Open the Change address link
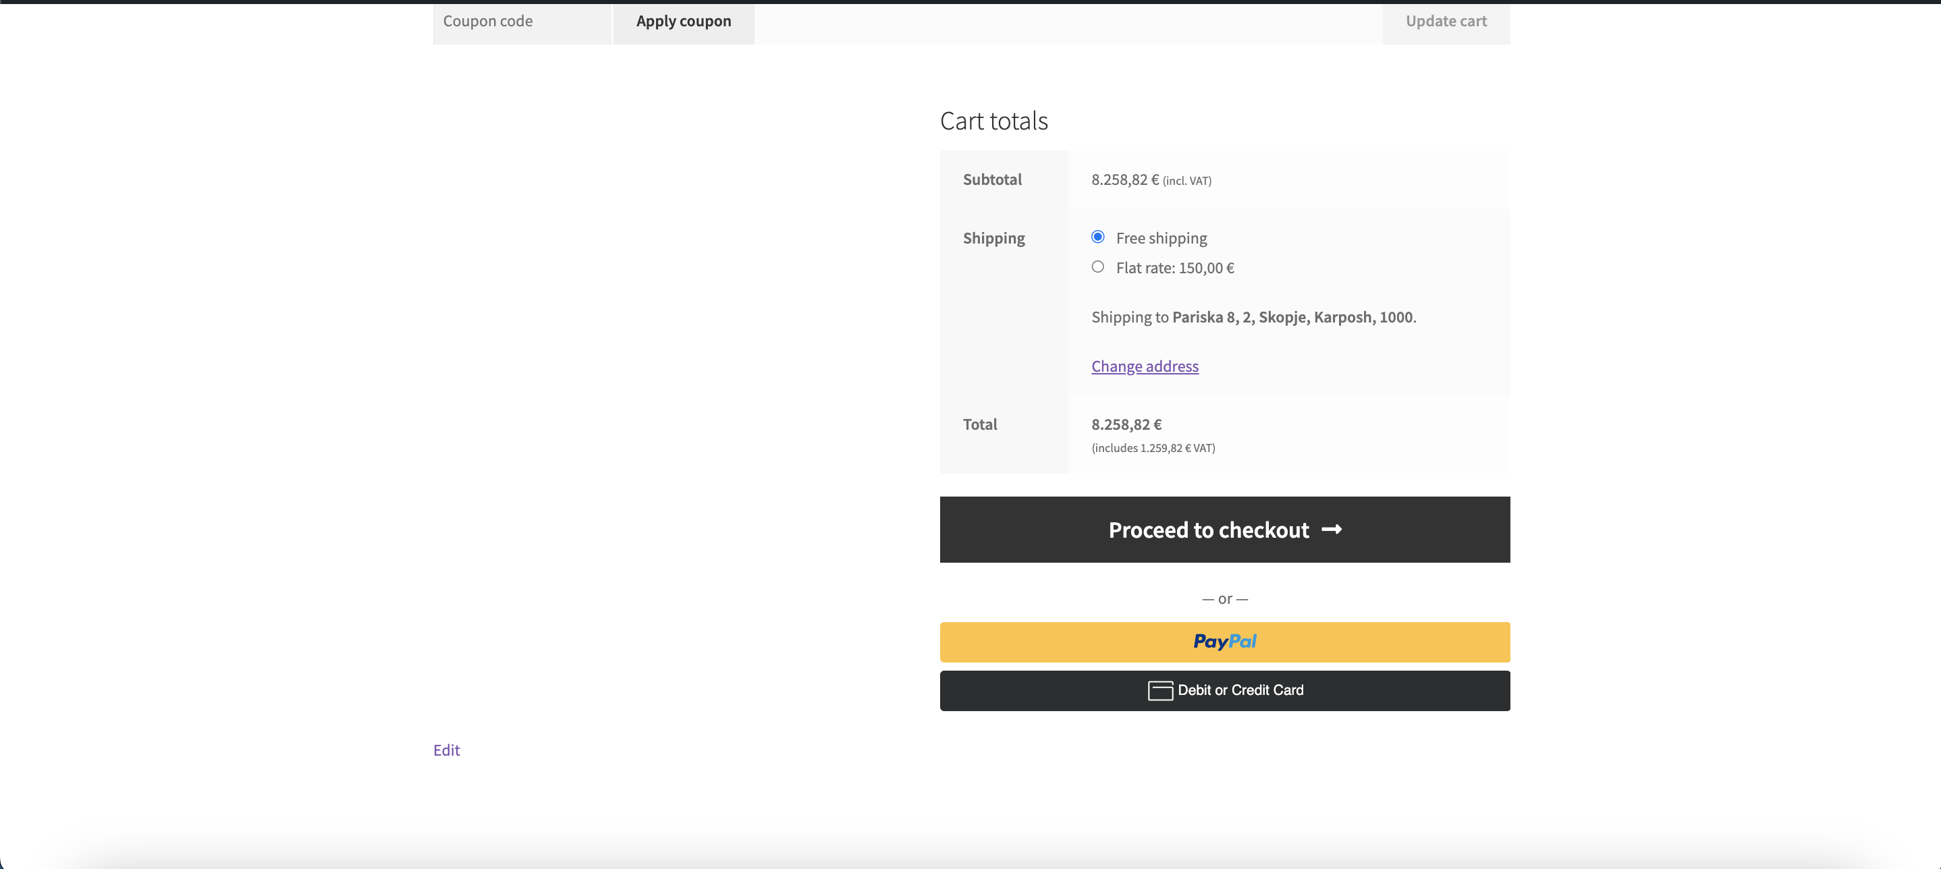1941x869 pixels. point(1145,366)
